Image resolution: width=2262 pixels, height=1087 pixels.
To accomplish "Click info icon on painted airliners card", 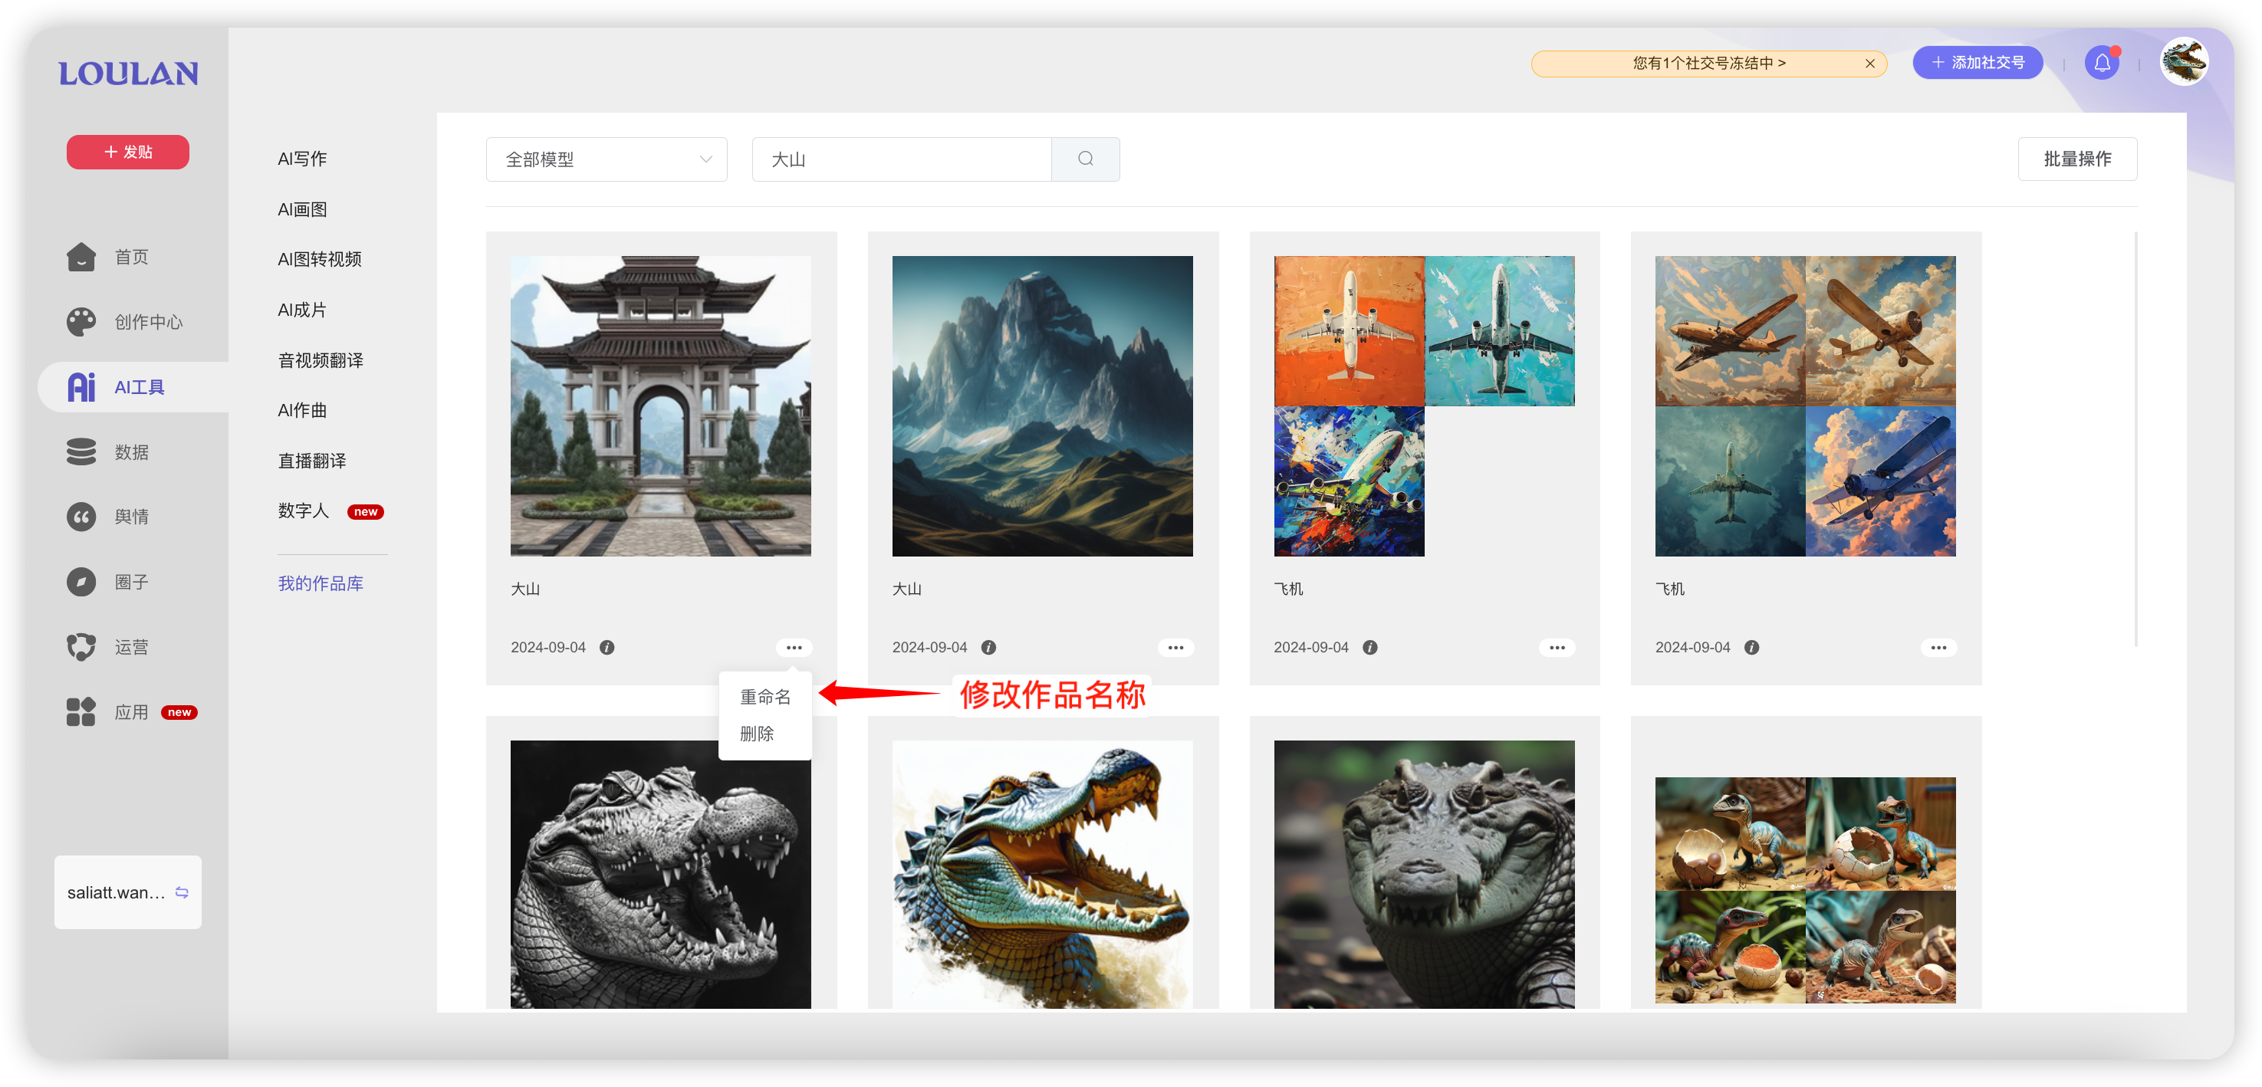I will point(1369,648).
